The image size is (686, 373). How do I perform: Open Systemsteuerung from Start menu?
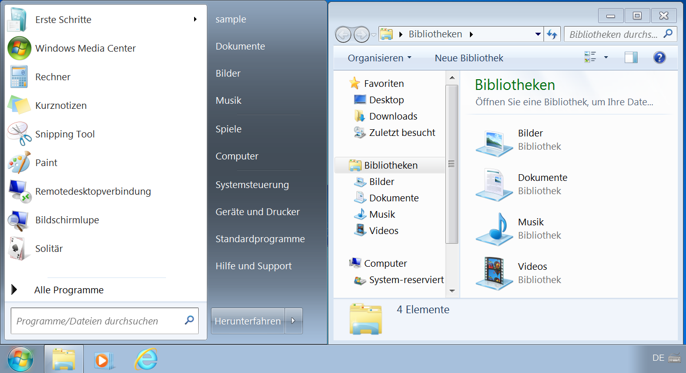pos(252,185)
